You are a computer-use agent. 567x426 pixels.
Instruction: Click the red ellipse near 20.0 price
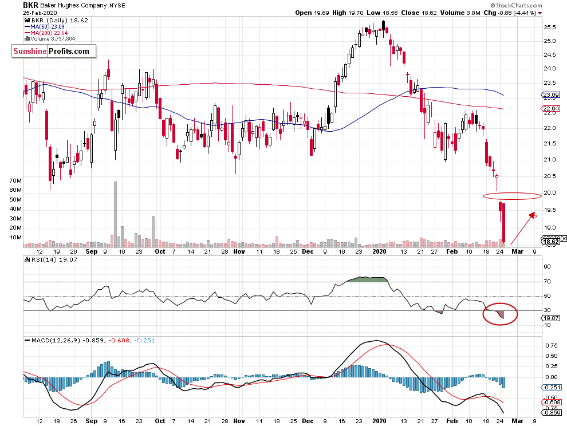point(512,196)
